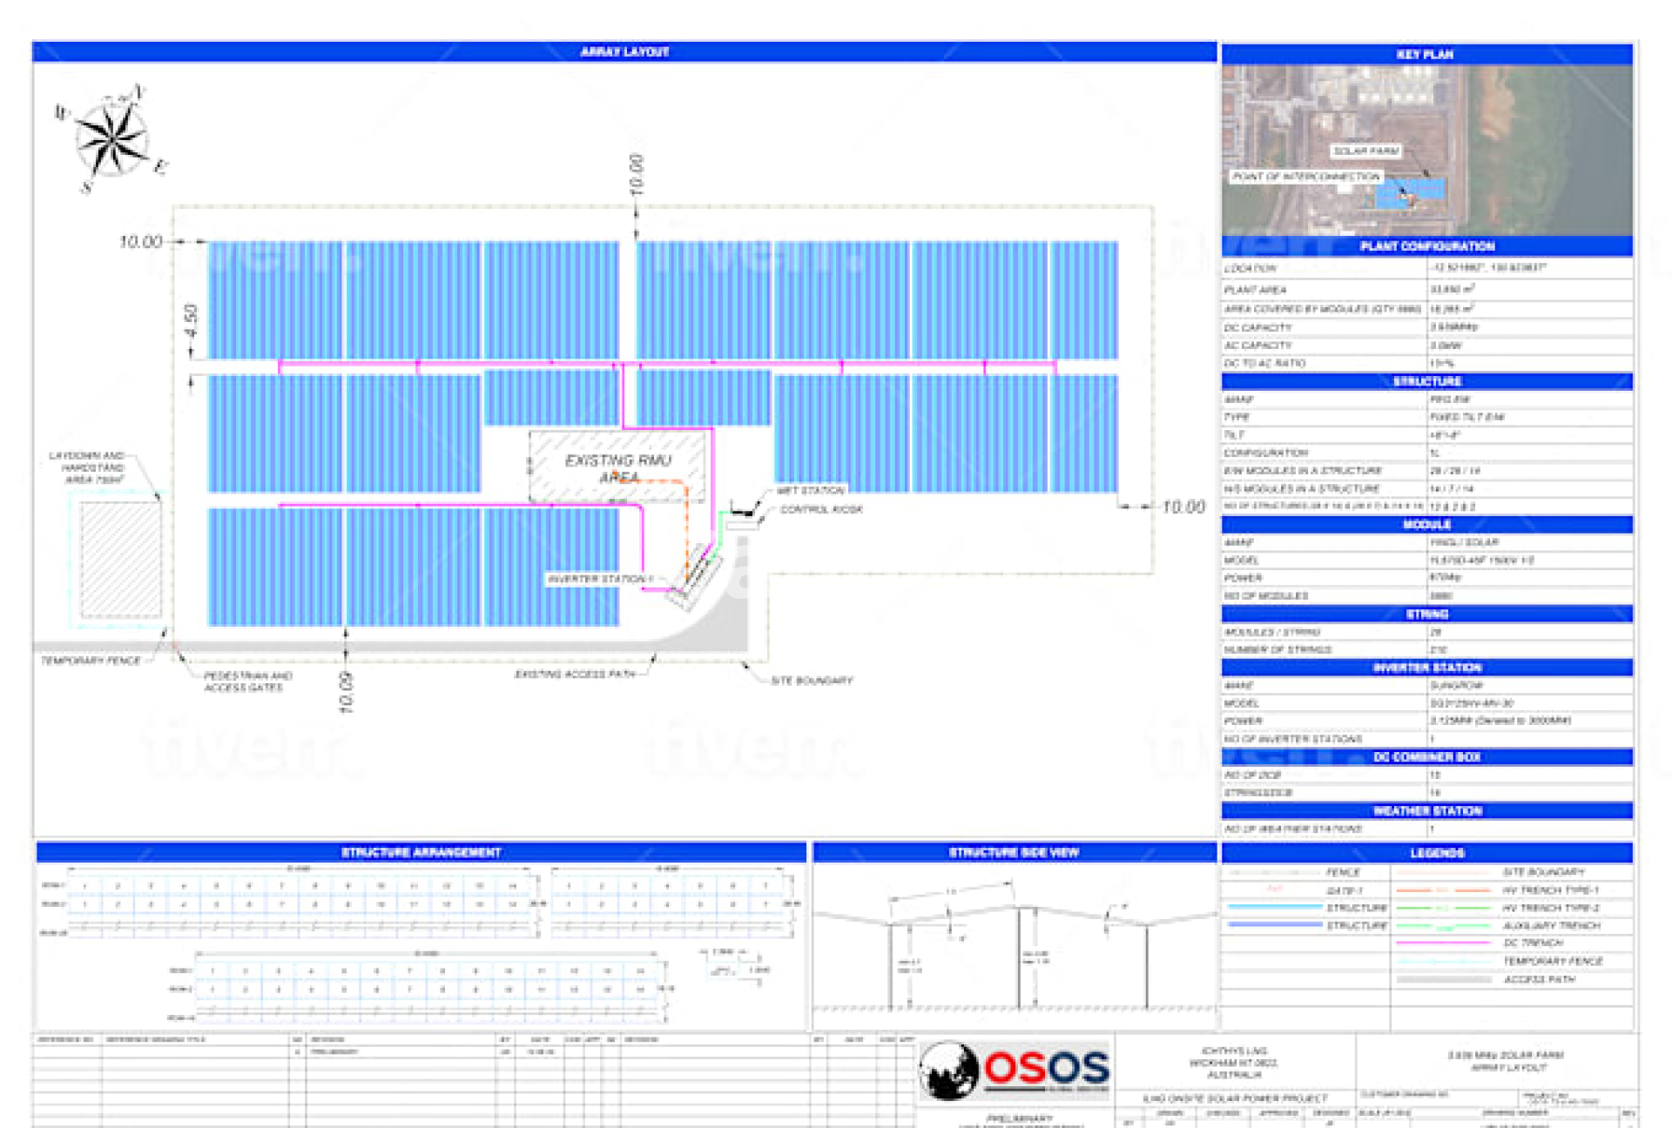Click the Structure Arrangement header
The height and width of the screenshot is (1128, 1672).
point(421,852)
